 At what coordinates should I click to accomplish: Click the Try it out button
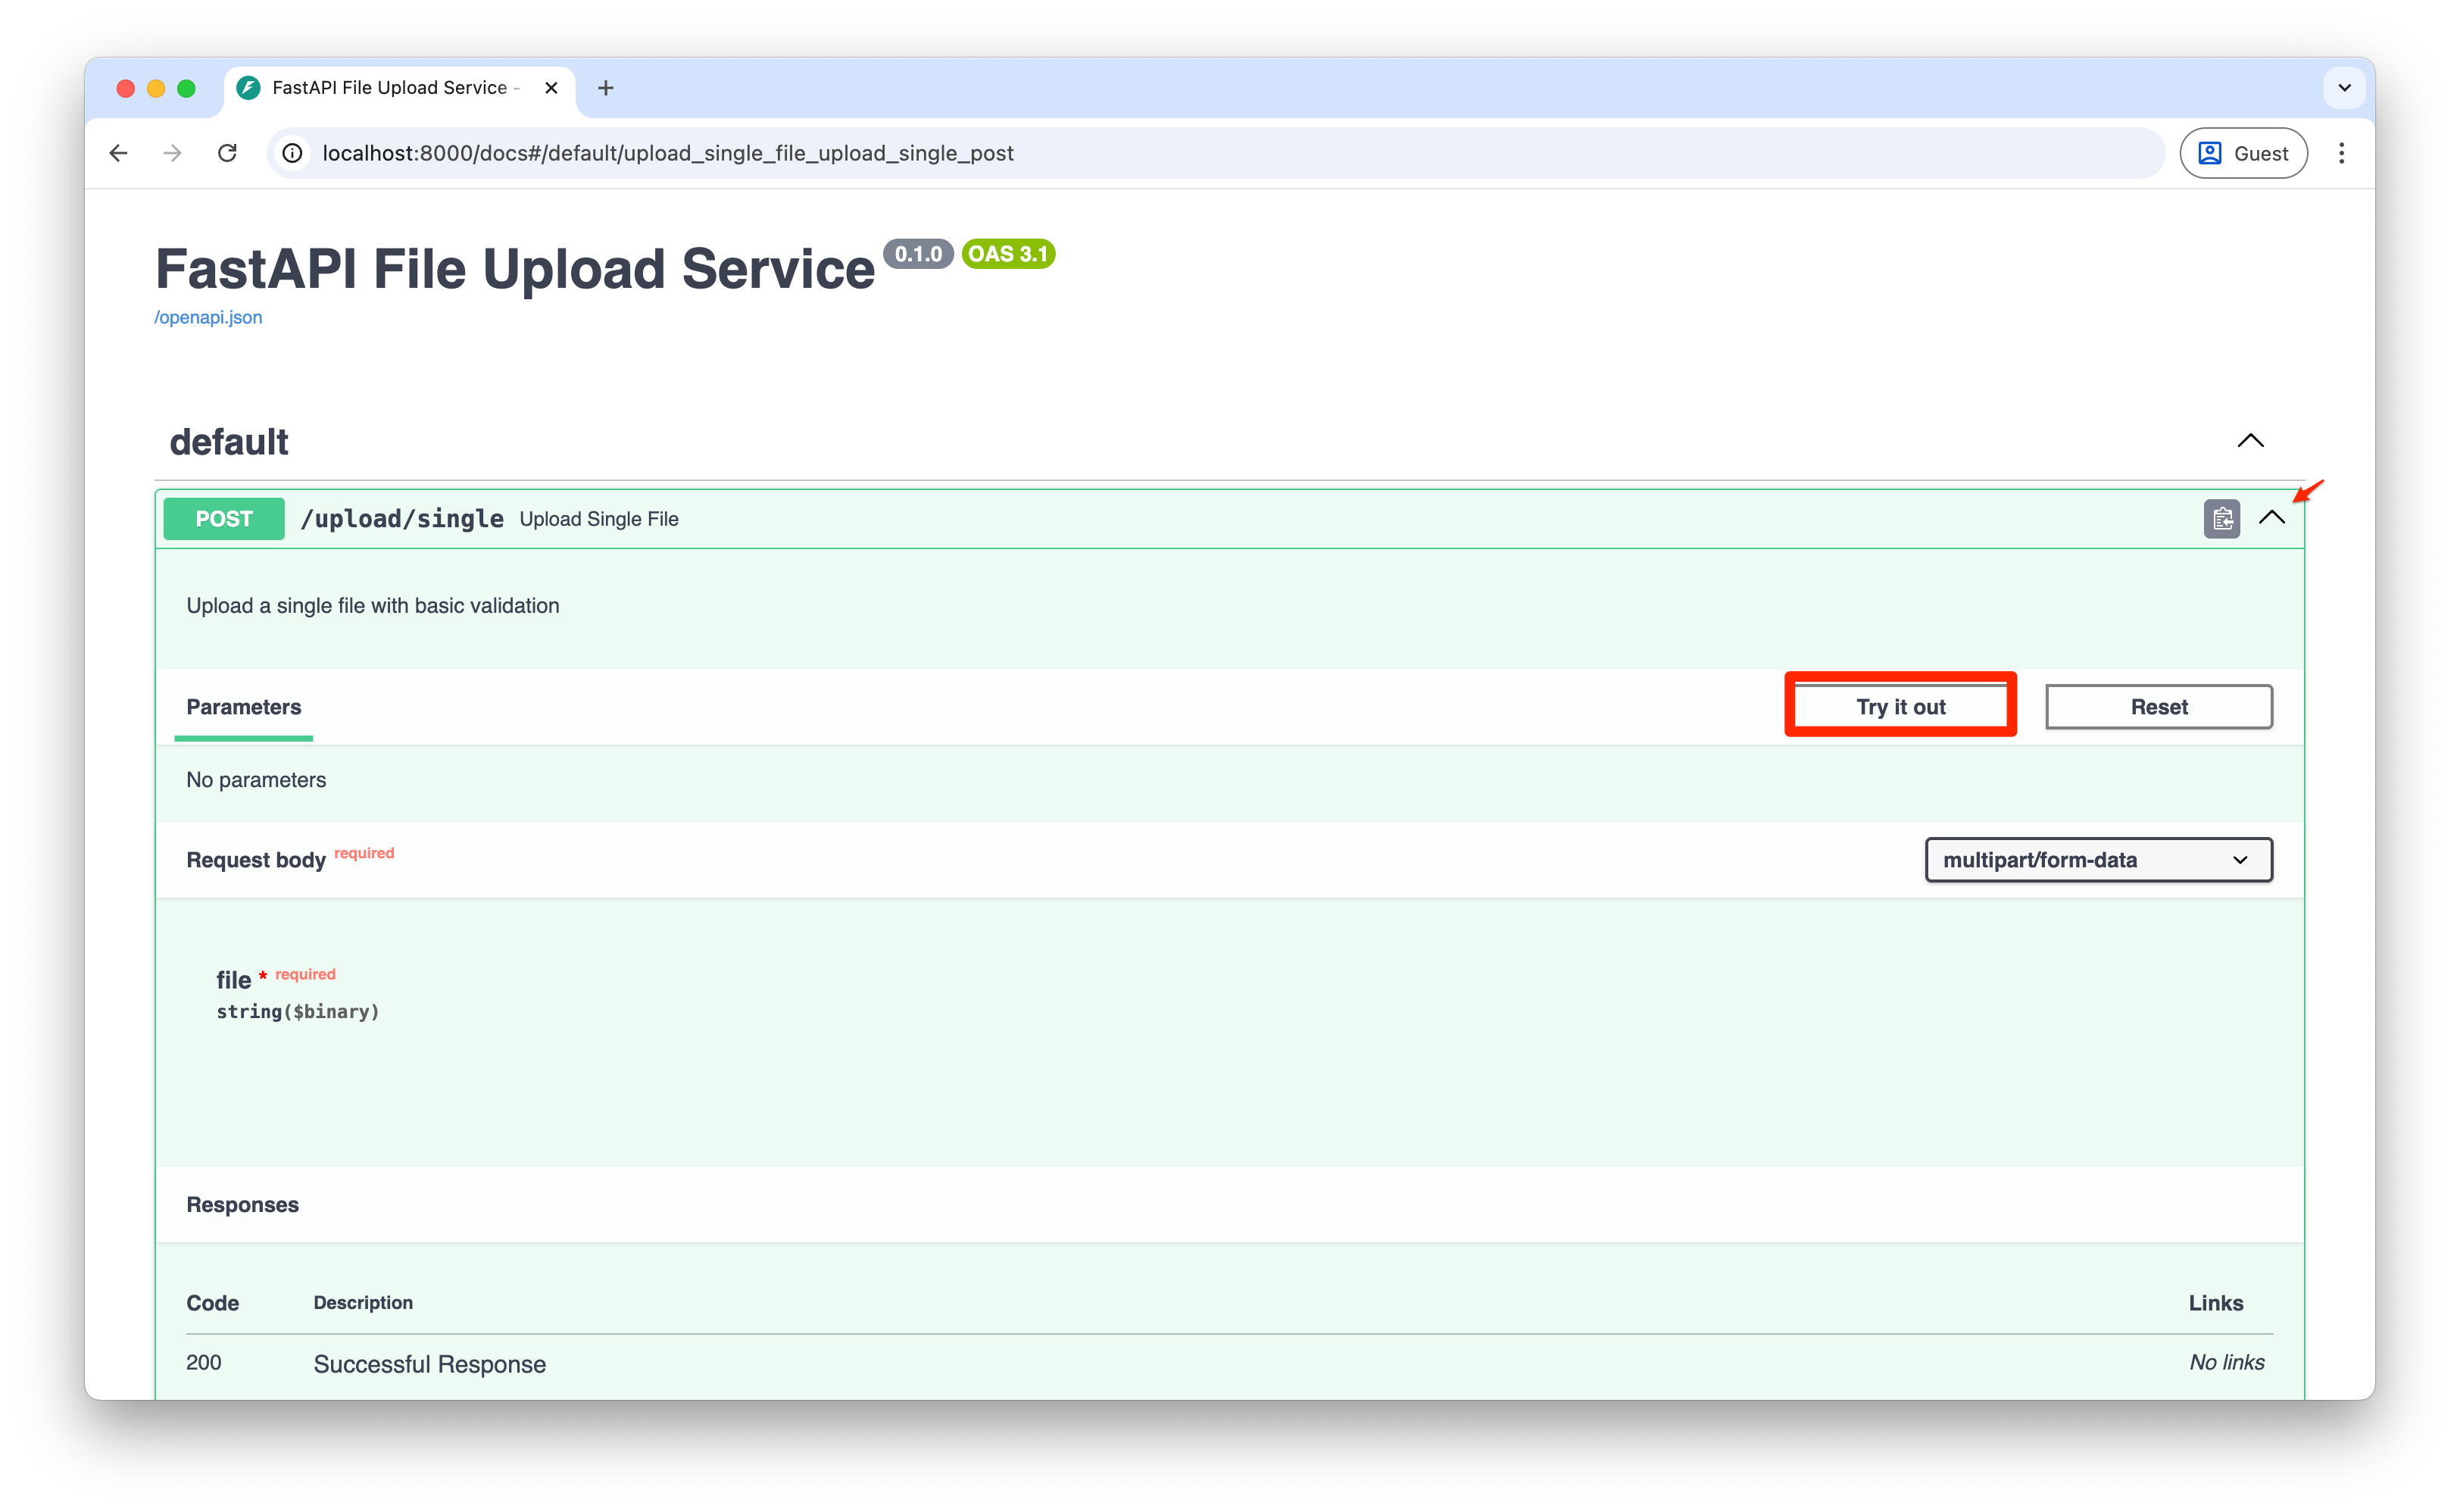pos(1900,707)
